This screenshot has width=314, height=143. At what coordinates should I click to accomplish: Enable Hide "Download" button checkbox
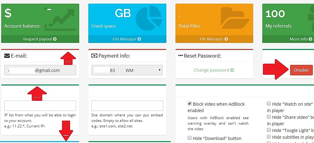click(190, 138)
